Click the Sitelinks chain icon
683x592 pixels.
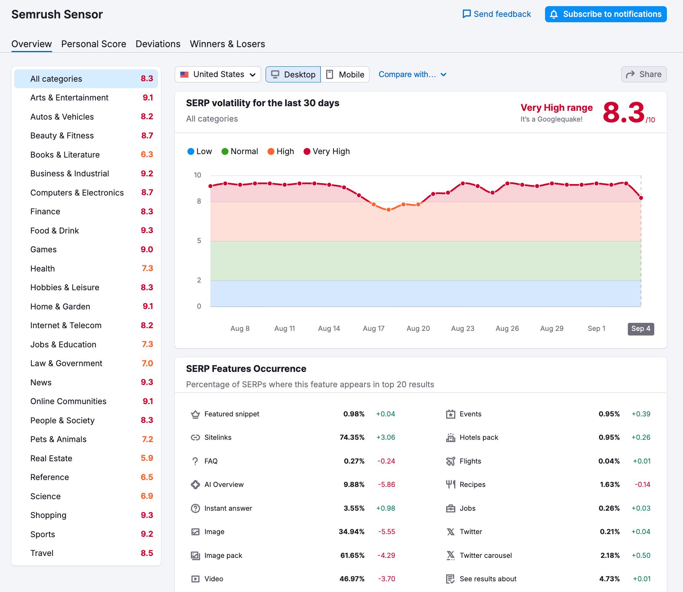pos(195,437)
